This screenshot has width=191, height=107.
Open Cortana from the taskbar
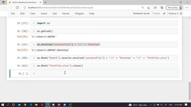tap(13, 105)
